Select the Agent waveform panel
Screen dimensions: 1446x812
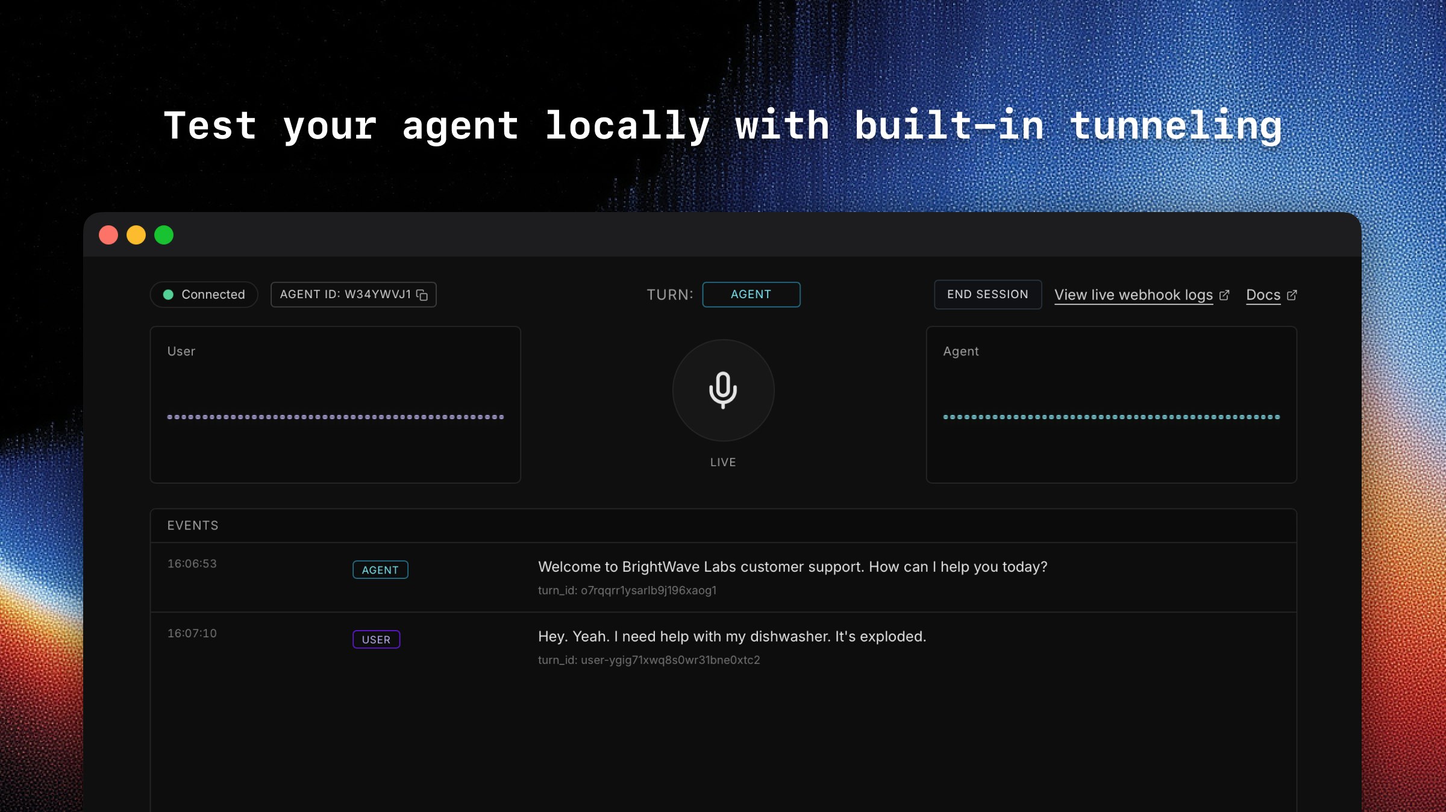click(x=1111, y=404)
